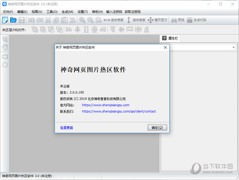Maximize the main application window
This screenshot has height=180, width=239.
220,4
